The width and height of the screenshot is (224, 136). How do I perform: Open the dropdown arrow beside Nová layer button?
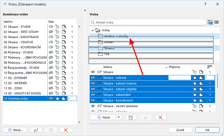pos(119,117)
